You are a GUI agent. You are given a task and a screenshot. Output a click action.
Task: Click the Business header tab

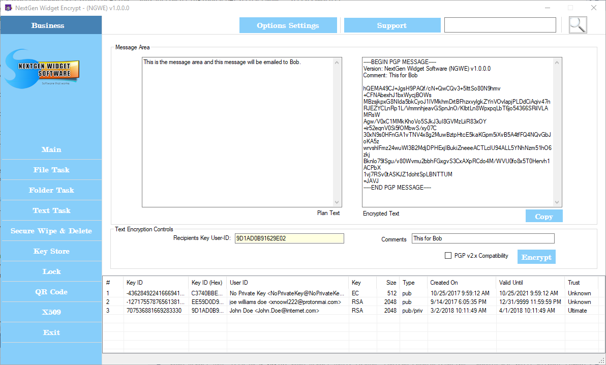[x=51, y=25]
